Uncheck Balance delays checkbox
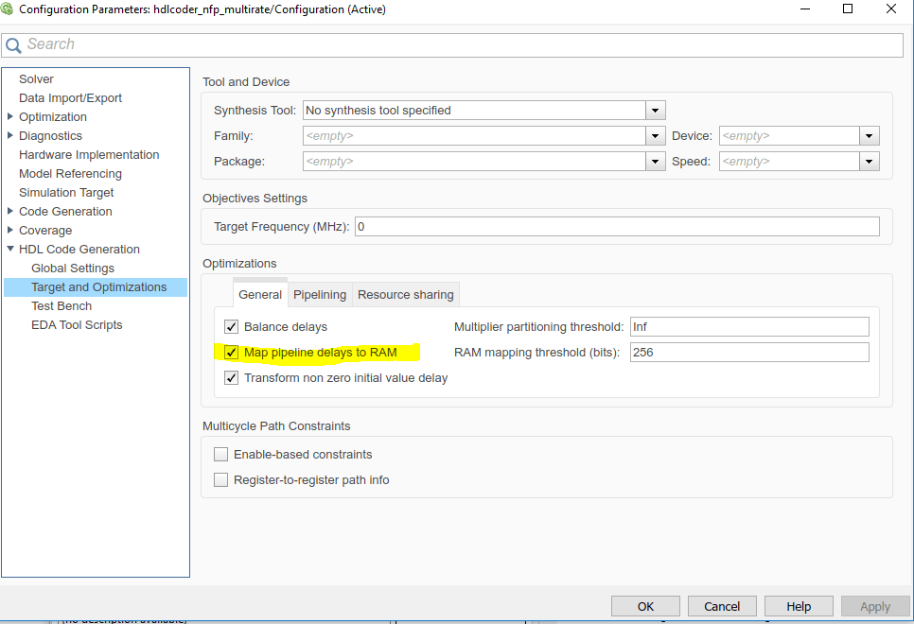The image size is (914, 624). [232, 327]
